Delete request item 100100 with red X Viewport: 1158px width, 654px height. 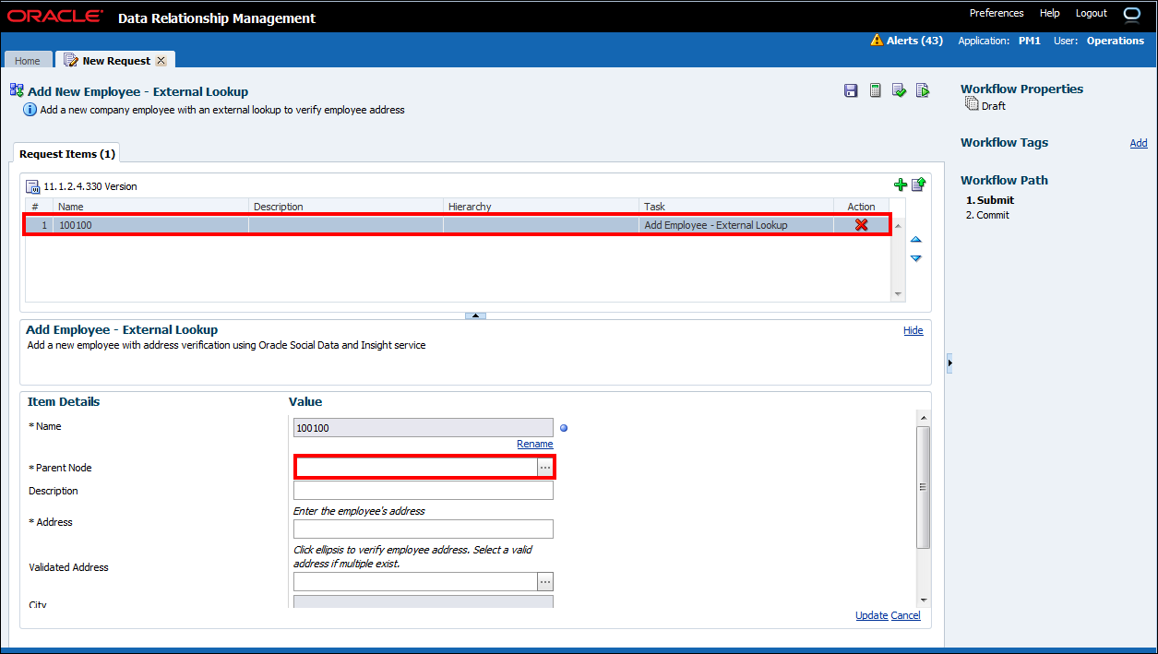click(861, 225)
